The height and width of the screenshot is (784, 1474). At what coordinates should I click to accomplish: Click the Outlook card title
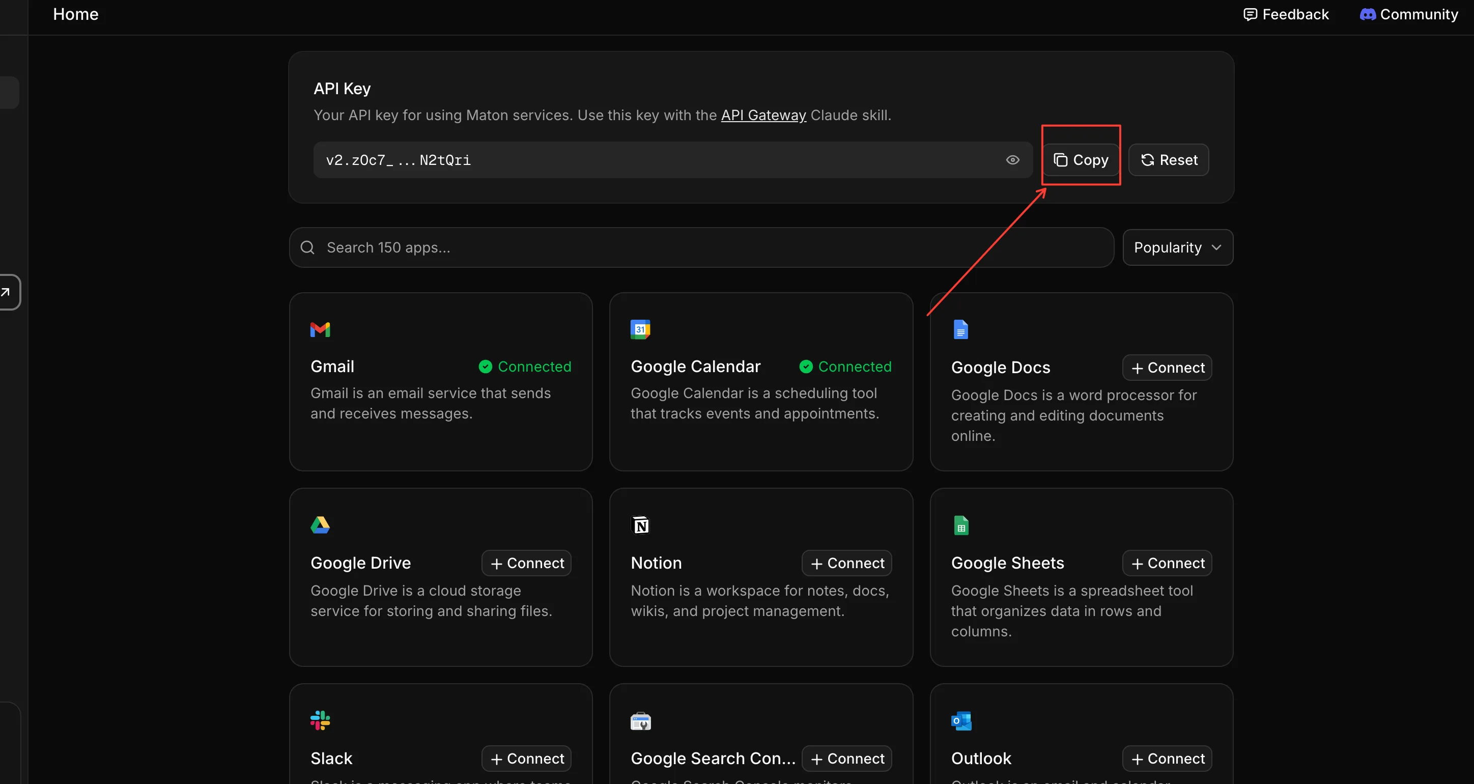point(981,758)
